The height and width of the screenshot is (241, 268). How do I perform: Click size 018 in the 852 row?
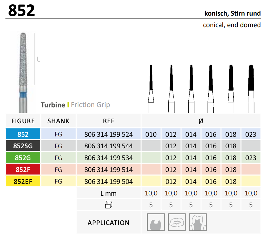[x=231, y=134]
